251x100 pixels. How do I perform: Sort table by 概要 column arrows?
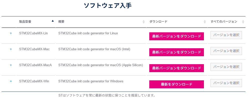pyautogui.click(x=144, y=22)
